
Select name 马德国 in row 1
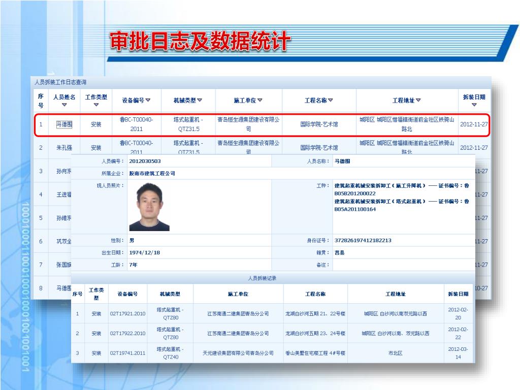point(64,124)
